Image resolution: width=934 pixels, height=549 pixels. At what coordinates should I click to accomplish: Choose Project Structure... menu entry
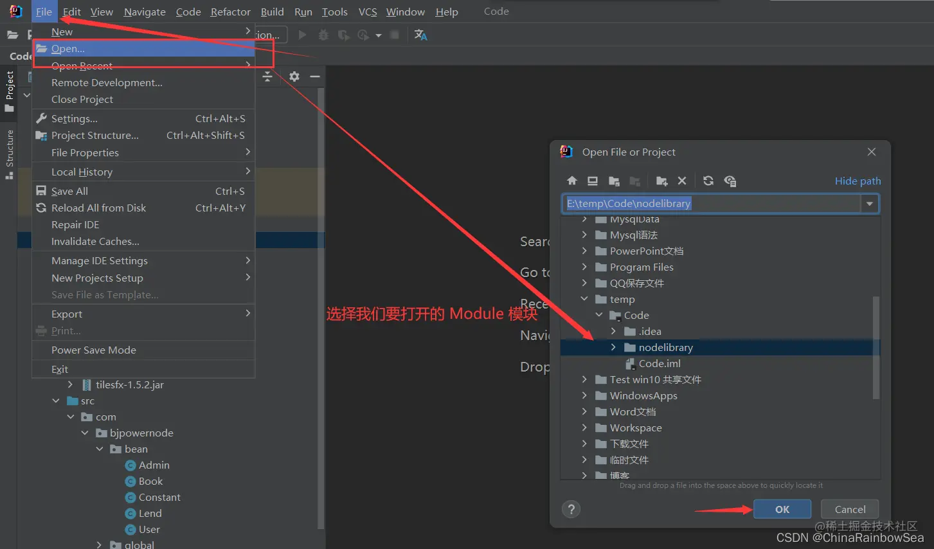[x=144, y=135]
